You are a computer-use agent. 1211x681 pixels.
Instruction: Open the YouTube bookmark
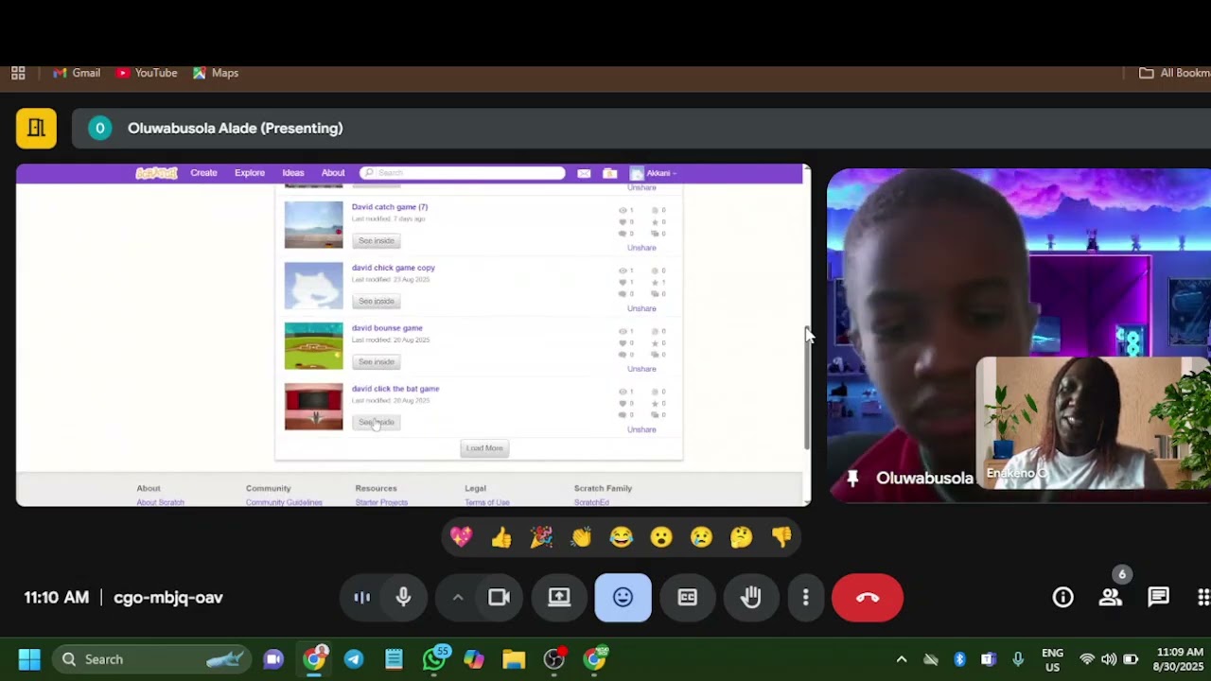coord(147,73)
